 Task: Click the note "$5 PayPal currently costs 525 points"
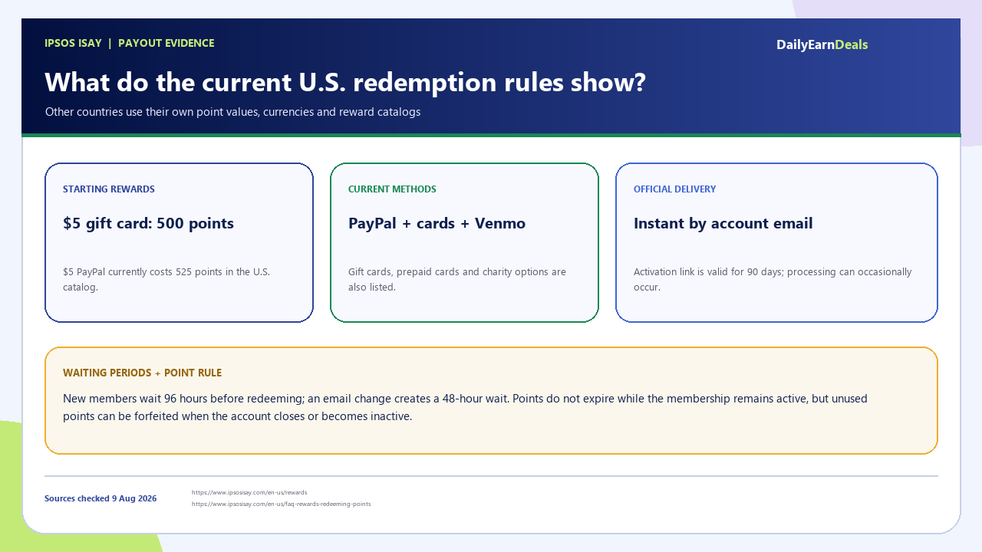166,279
